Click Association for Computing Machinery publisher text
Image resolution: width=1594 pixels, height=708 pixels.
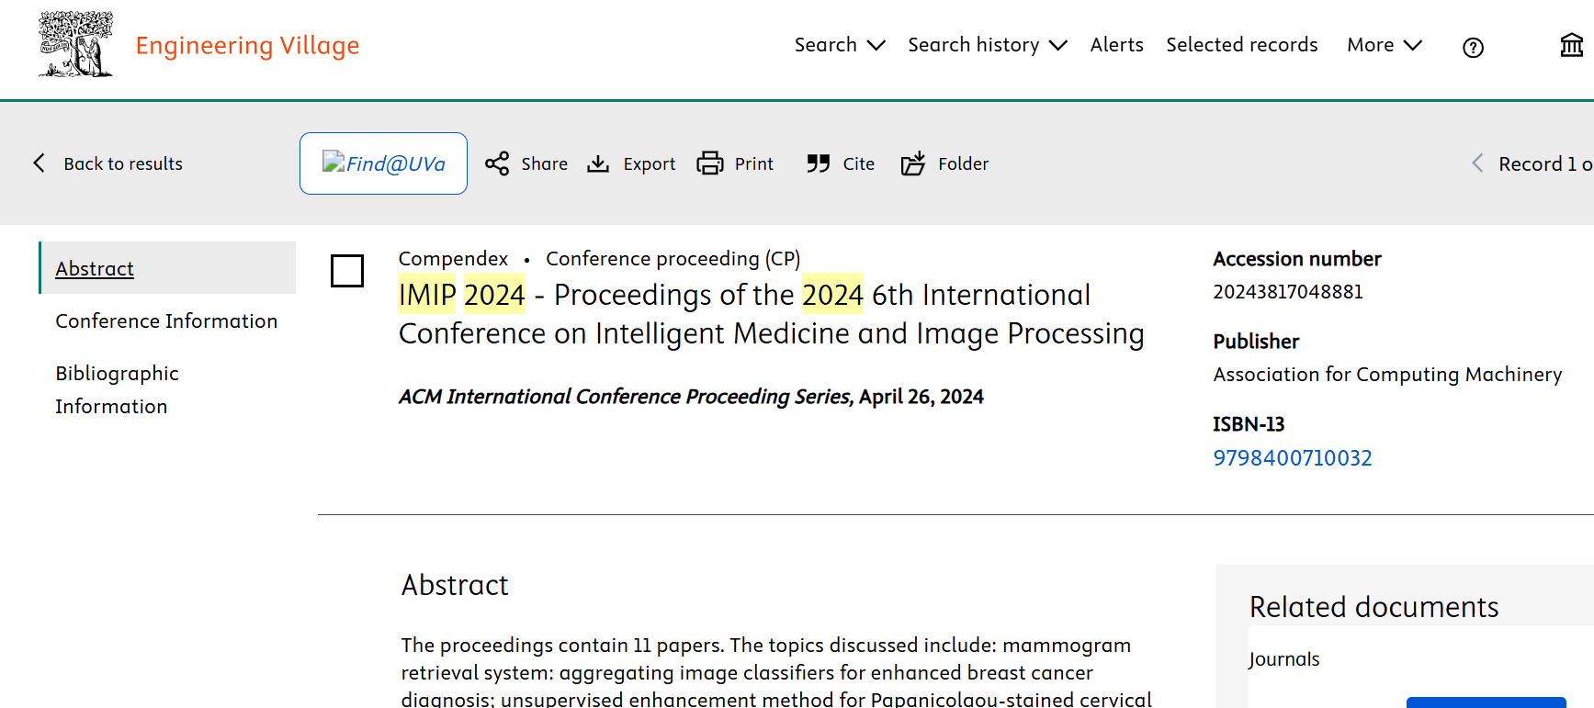tap(1387, 374)
